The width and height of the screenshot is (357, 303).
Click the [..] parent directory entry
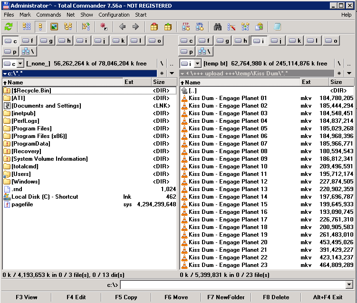point(267,91)
